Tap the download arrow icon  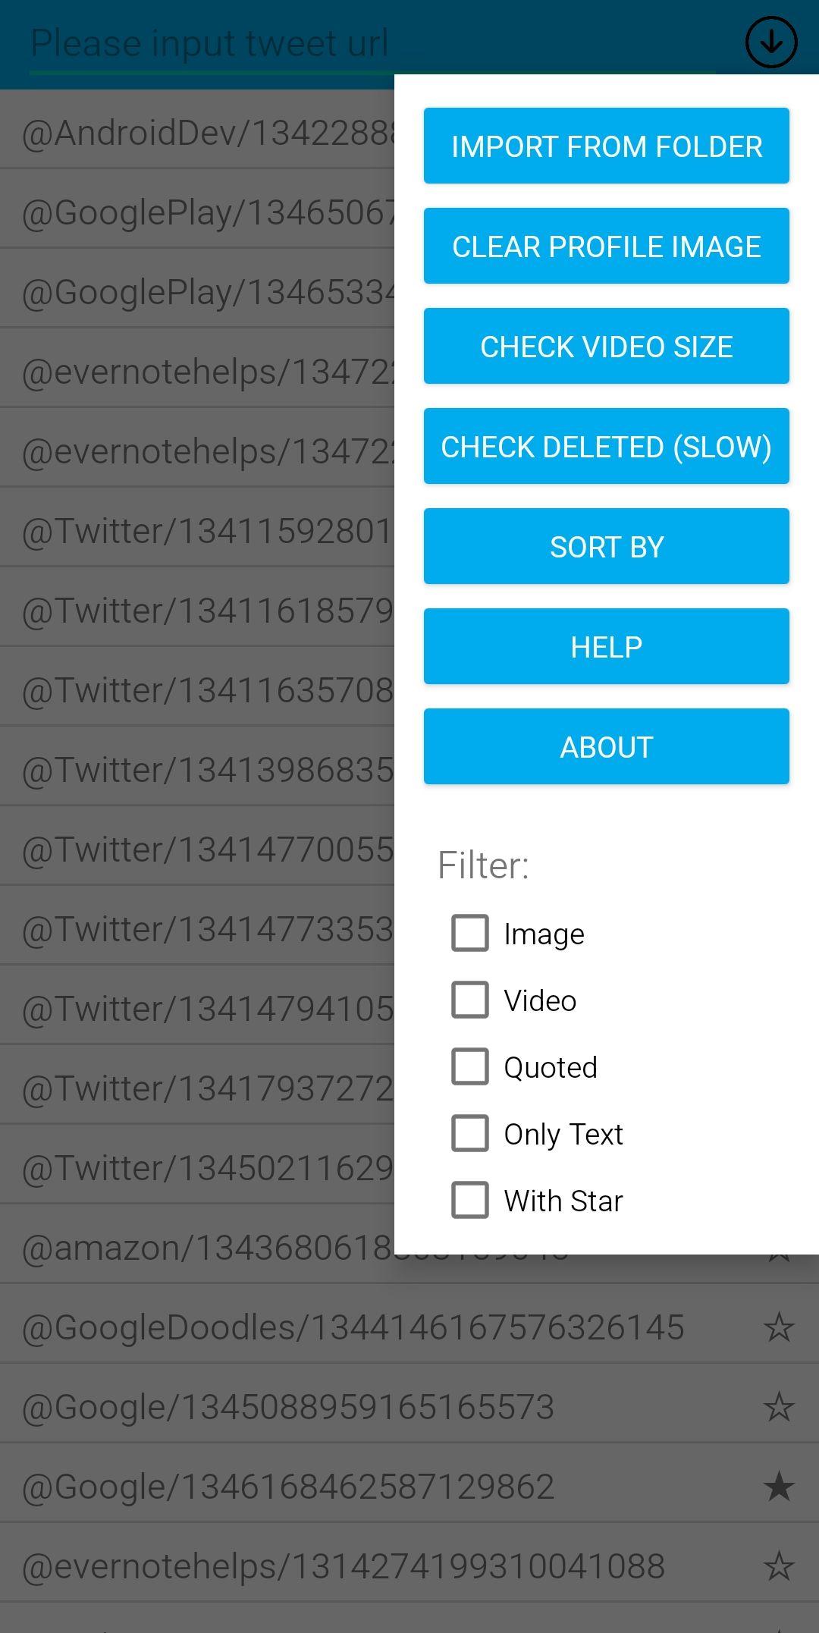(x=771, y=42)
